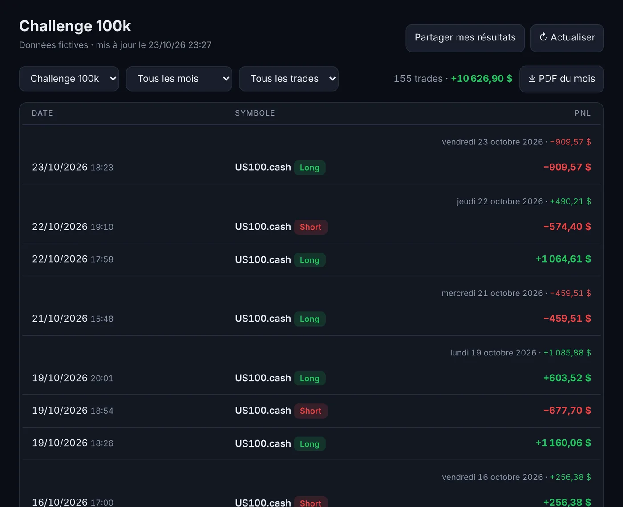Click the download icon in PDF du mois
The height and width of the screenshot is (507, 623).
point(532,79)
